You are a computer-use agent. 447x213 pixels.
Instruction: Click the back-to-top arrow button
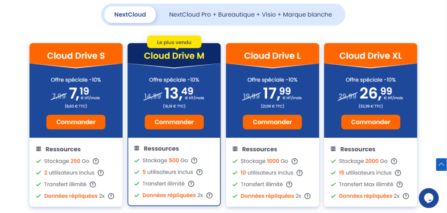coord(441,164)
